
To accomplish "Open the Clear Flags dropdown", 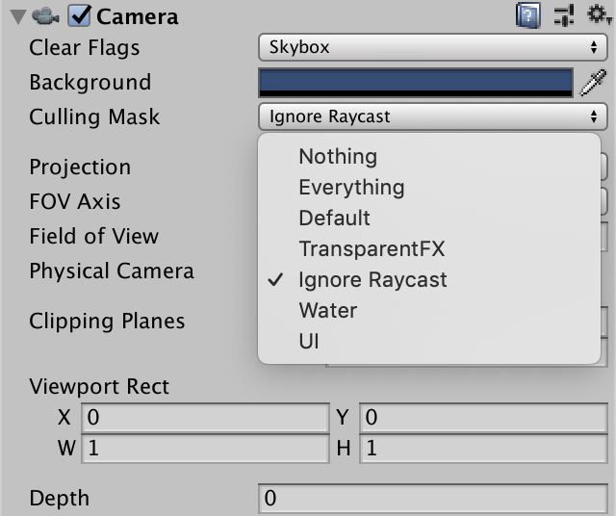I will [431, 47].
